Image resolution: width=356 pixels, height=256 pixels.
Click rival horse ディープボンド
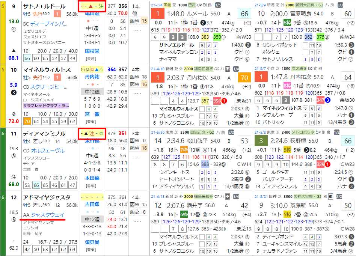(278, 237)
